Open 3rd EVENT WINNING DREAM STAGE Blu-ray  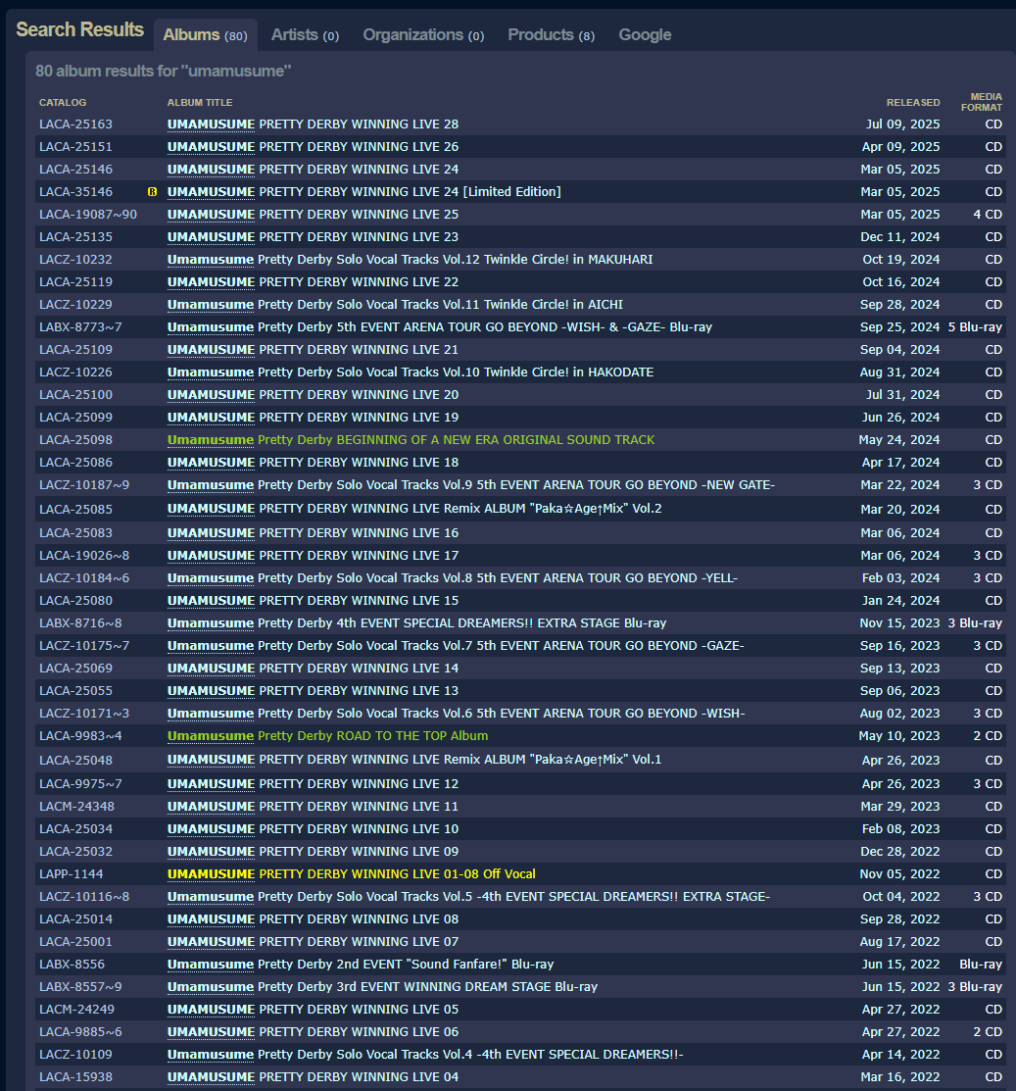tap(382, 987)
